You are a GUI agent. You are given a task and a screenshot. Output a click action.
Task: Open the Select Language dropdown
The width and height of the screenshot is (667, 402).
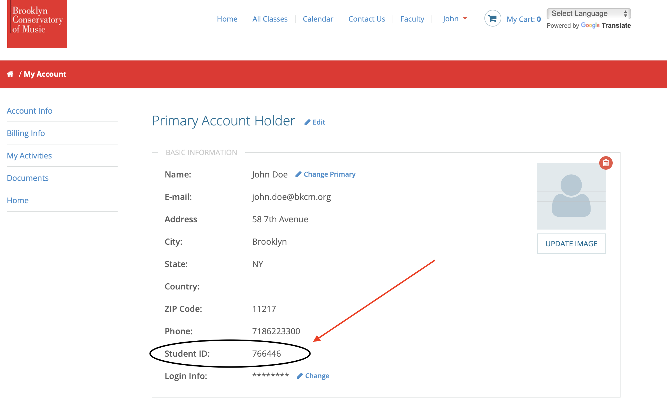coord(588,13)
